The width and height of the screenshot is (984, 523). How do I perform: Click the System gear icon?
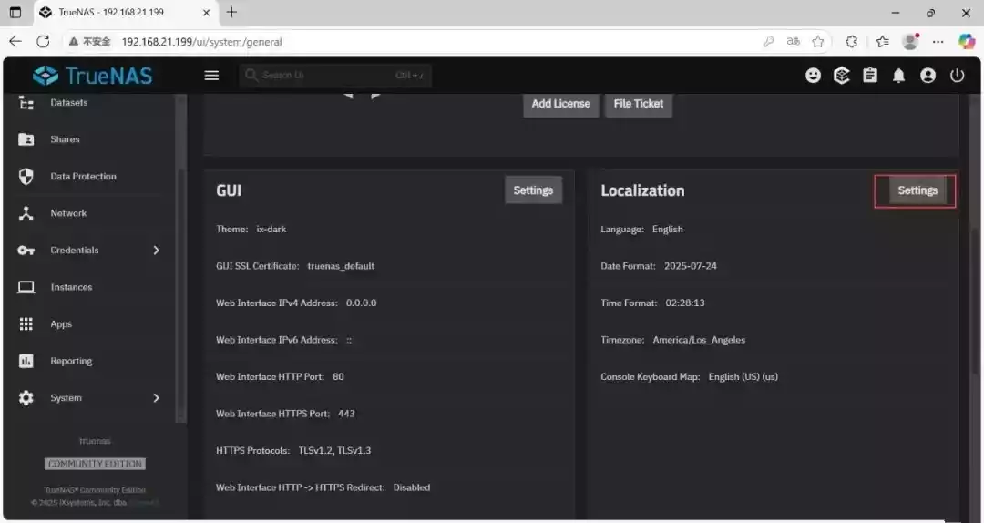(x=26, y=398)
